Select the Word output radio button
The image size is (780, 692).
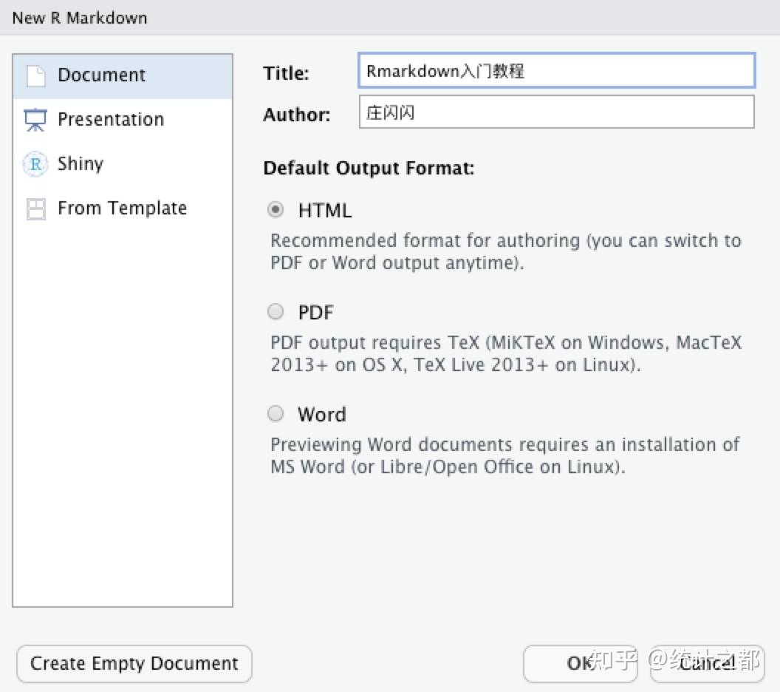pyautogui.click(x=276, y=414)
